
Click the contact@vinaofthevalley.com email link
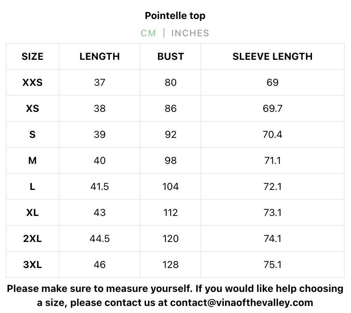242,302
